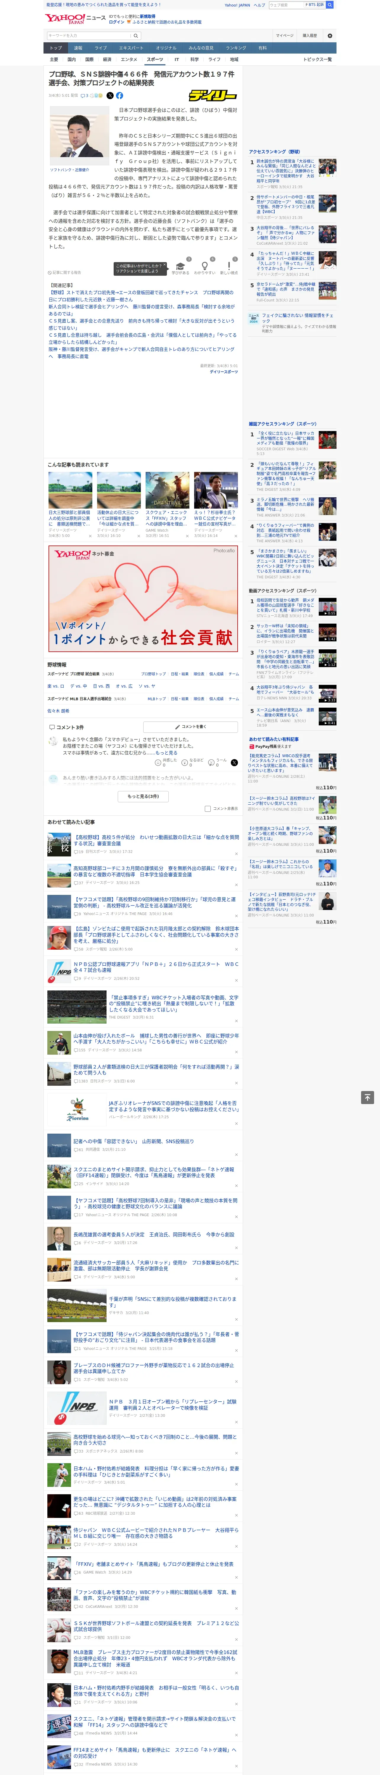
Task: Open マイページ link
Action: click(x=285, y=36)
